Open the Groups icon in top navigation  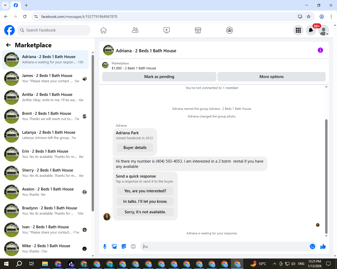coord(230,30)
